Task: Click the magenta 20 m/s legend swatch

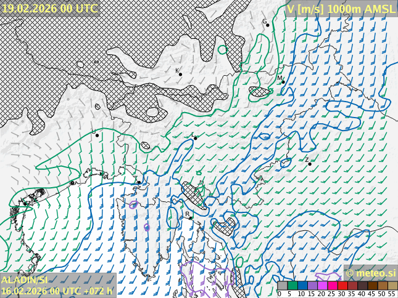Action: [x=321, y=286]
